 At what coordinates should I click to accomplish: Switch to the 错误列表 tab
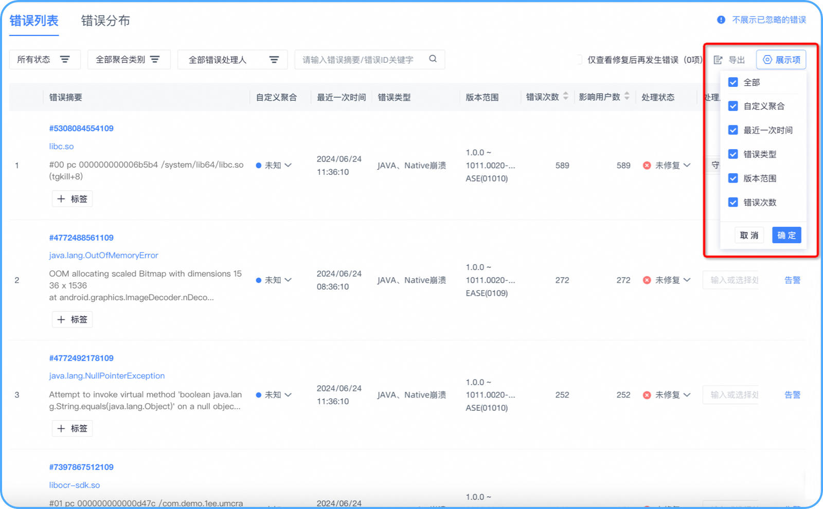point(34,21)
